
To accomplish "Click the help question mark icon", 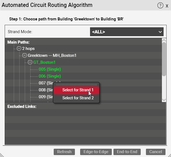I will [160, 6].
